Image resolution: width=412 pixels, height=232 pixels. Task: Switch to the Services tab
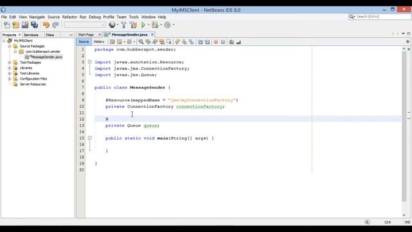point(31,35)
